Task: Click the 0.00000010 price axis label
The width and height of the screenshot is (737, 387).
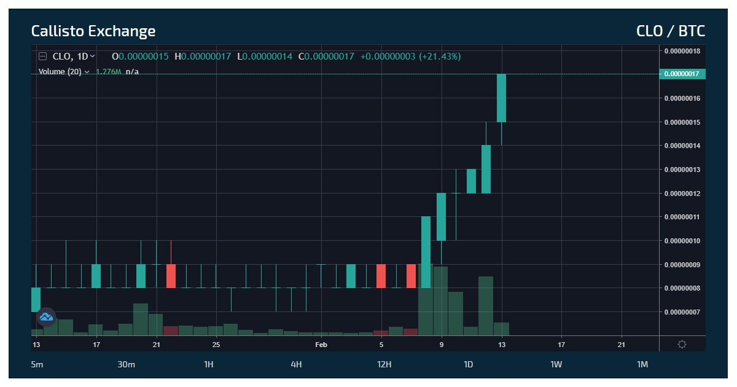Action: [682, 241]
